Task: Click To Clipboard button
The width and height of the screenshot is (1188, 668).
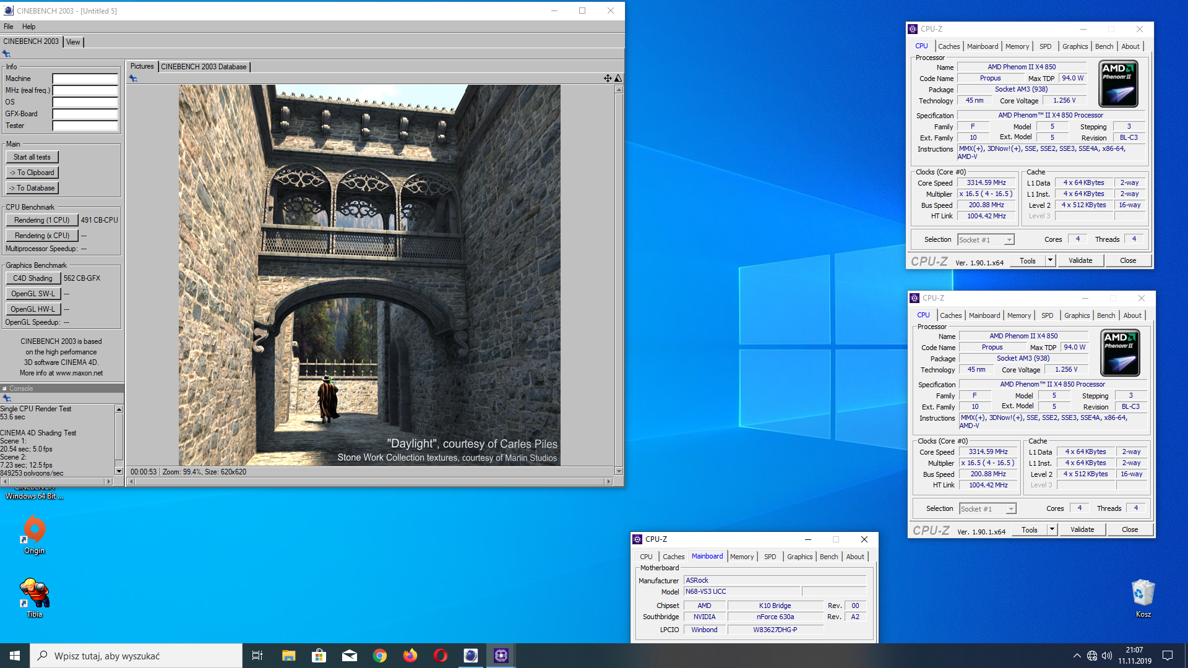Action: [x=32, y=173]
